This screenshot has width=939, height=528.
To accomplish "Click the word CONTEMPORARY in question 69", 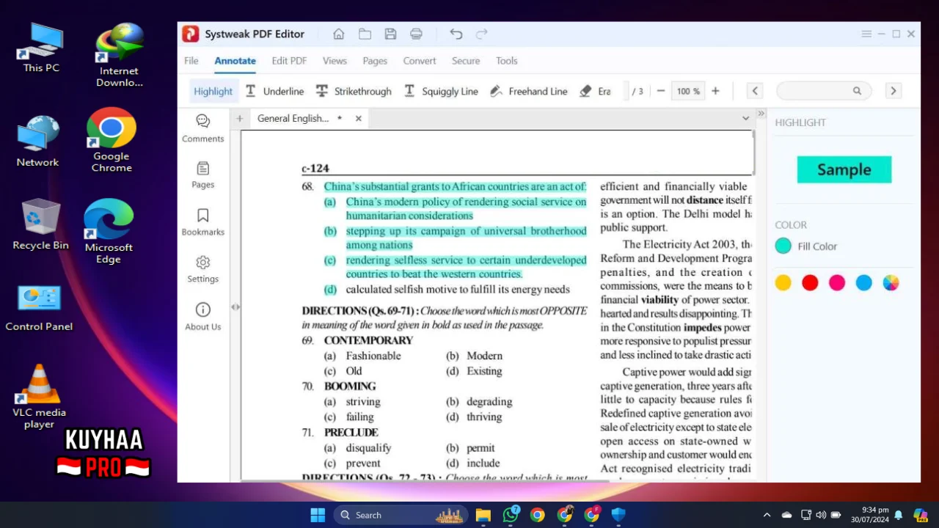I will coord(368,340).
